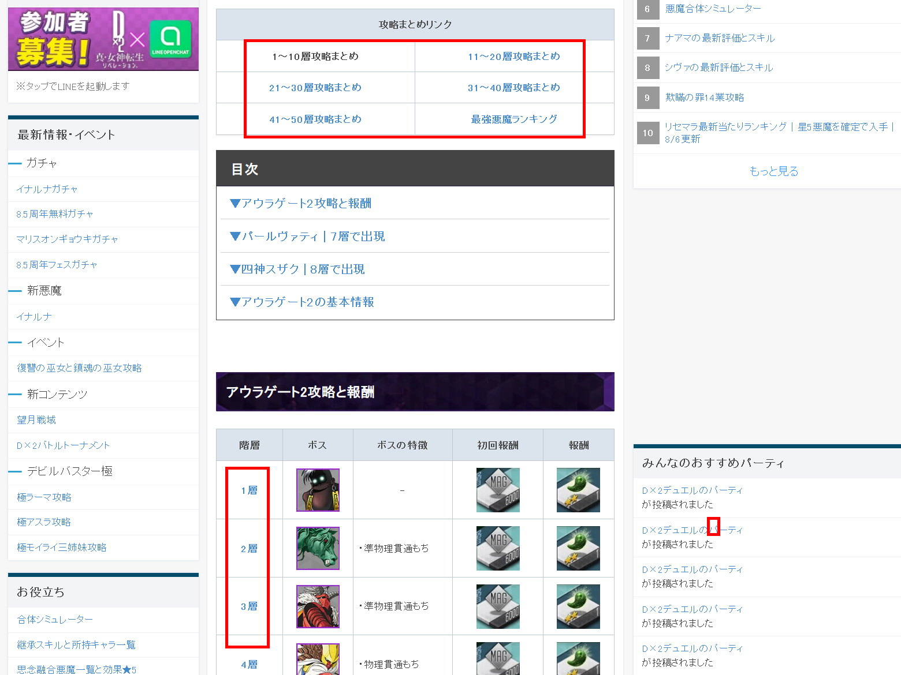Click the green magatama reward icon for 3層
901x675 pixels.
pos(578,606)
